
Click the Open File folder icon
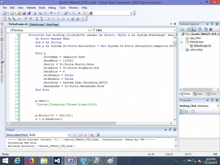point(19,13)
